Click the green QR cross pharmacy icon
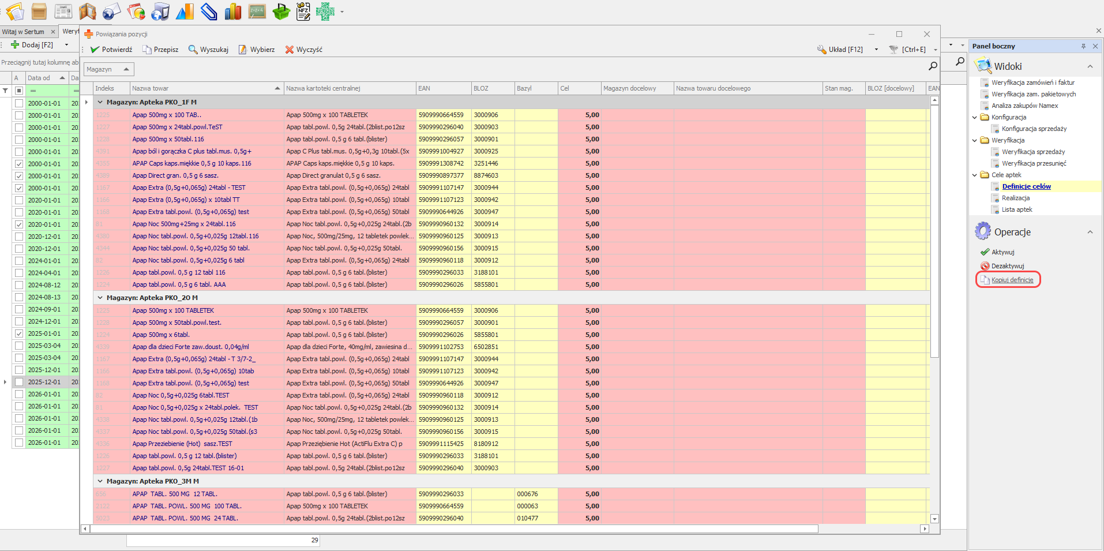The height and width of the screenshot is (551, 1104). click(x=325, y=12)
